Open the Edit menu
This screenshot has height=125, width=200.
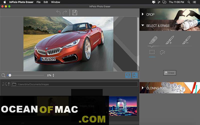tap(46, 2)
